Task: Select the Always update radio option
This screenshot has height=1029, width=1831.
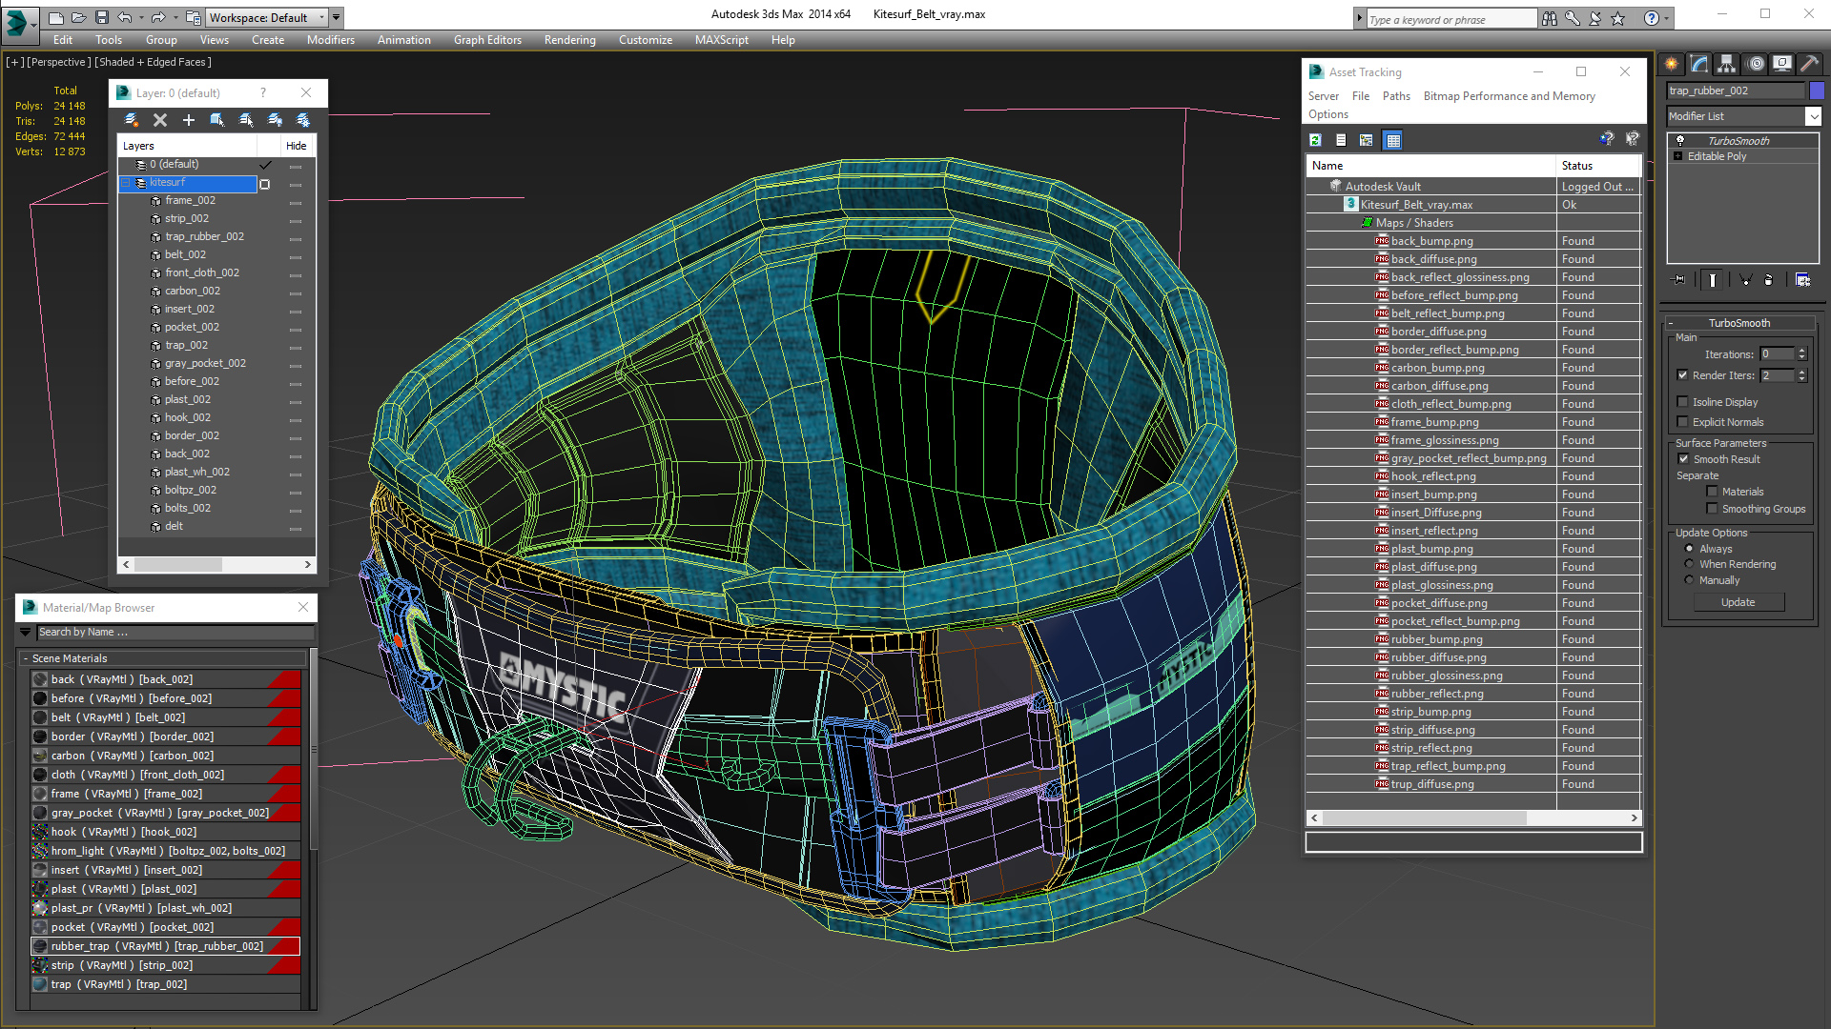Action: coord(1689,549)
